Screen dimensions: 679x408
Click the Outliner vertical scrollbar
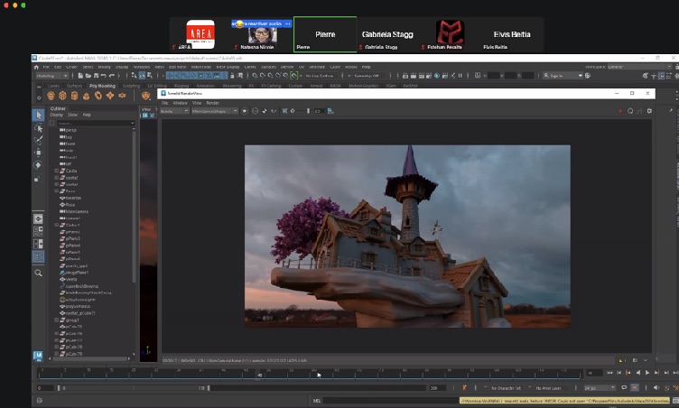(x=134, y=208)
